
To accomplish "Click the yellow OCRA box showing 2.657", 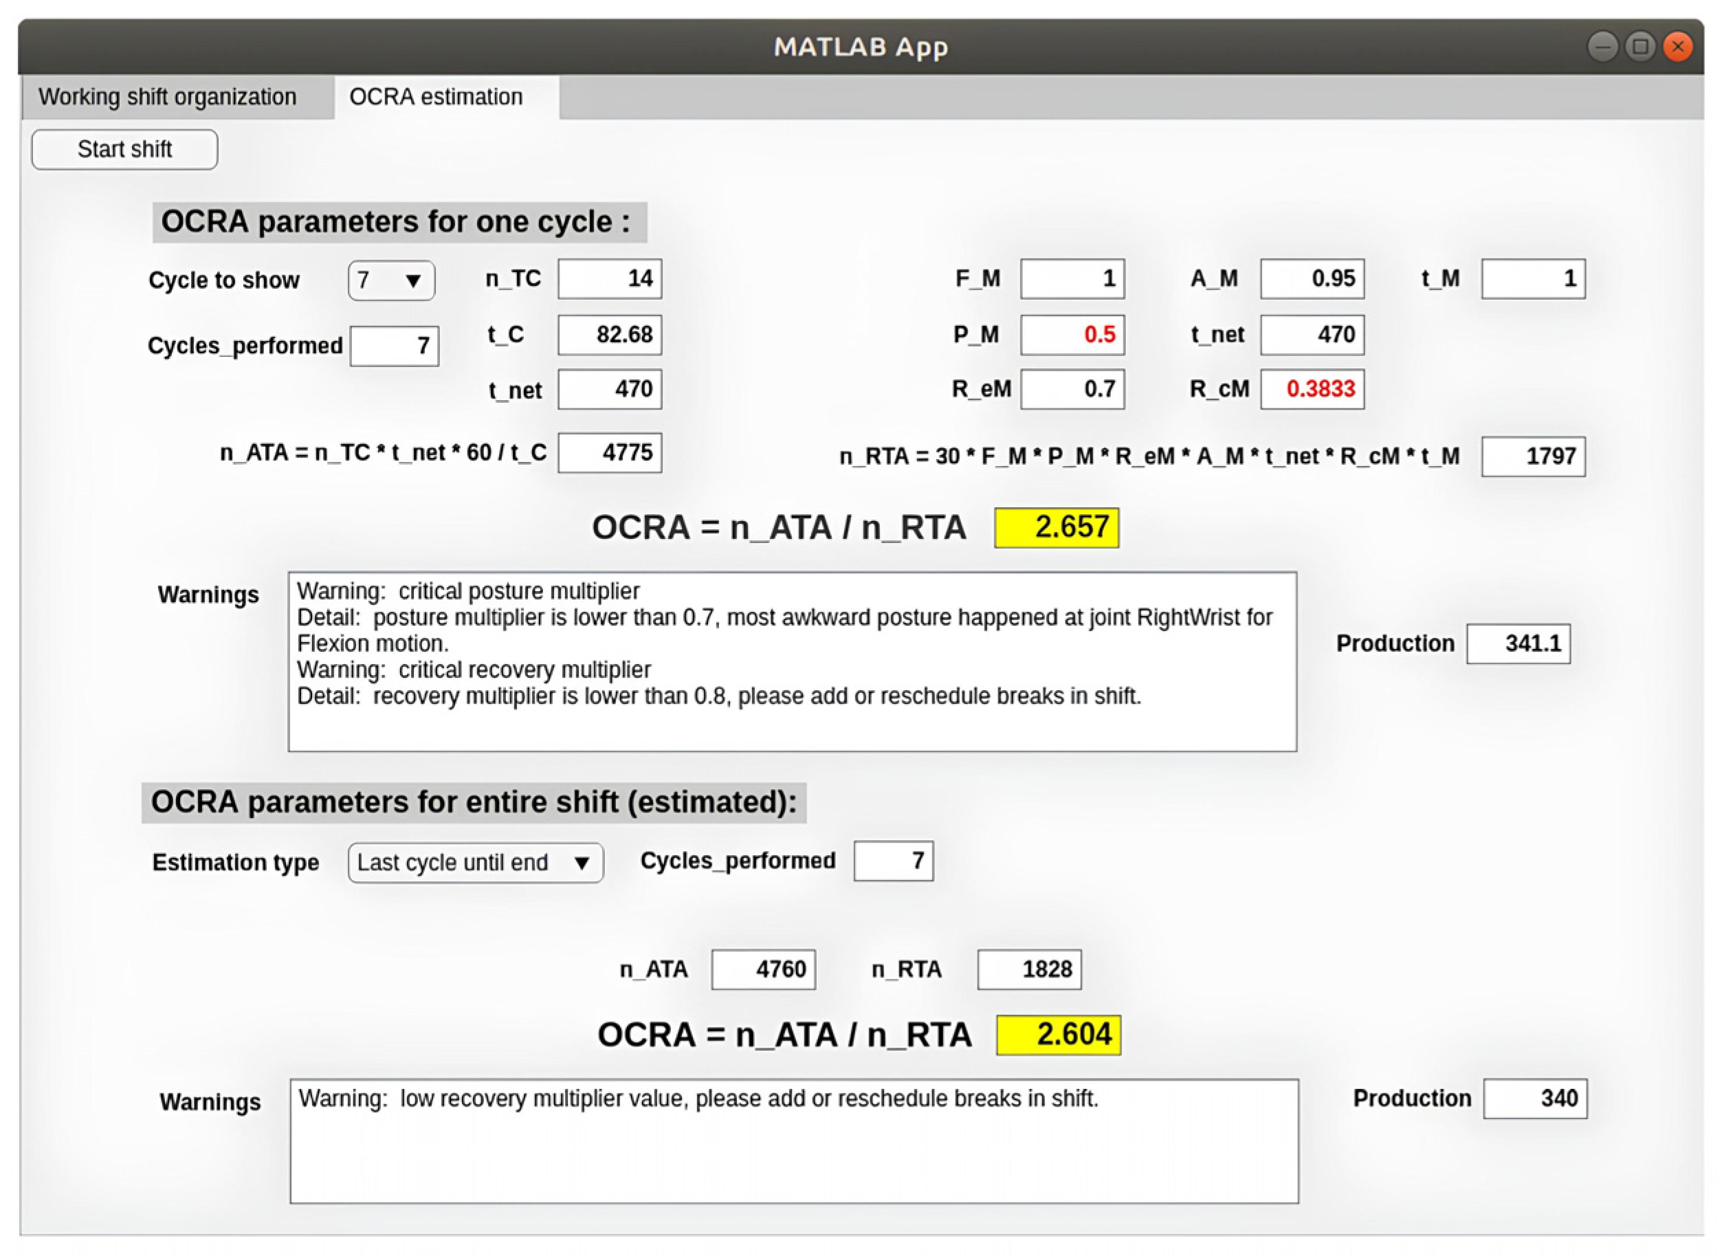I will coord(1056,528).
